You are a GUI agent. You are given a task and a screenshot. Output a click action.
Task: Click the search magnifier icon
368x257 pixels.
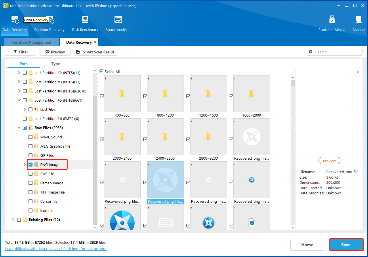tap(311, 52)
